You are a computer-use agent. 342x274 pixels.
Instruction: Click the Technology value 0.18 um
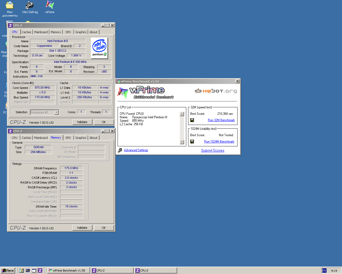[37, 55]
